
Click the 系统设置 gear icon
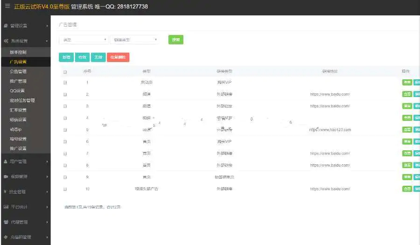coord(6,41)
